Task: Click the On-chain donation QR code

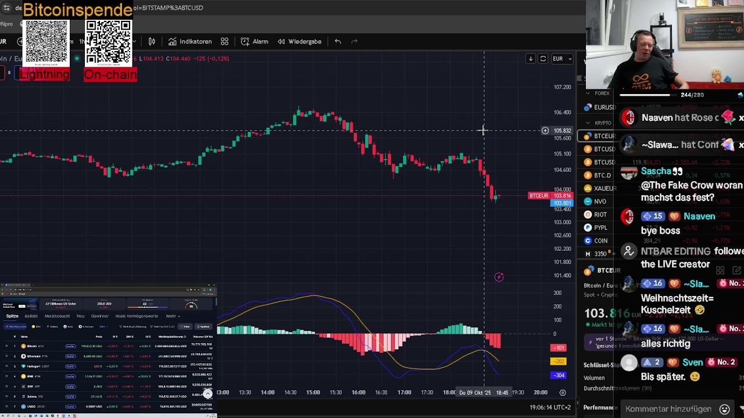Action: coord(108,41)
